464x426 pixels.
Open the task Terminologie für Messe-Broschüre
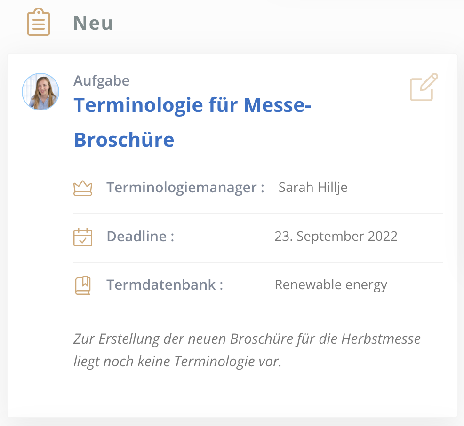point(192,122)
